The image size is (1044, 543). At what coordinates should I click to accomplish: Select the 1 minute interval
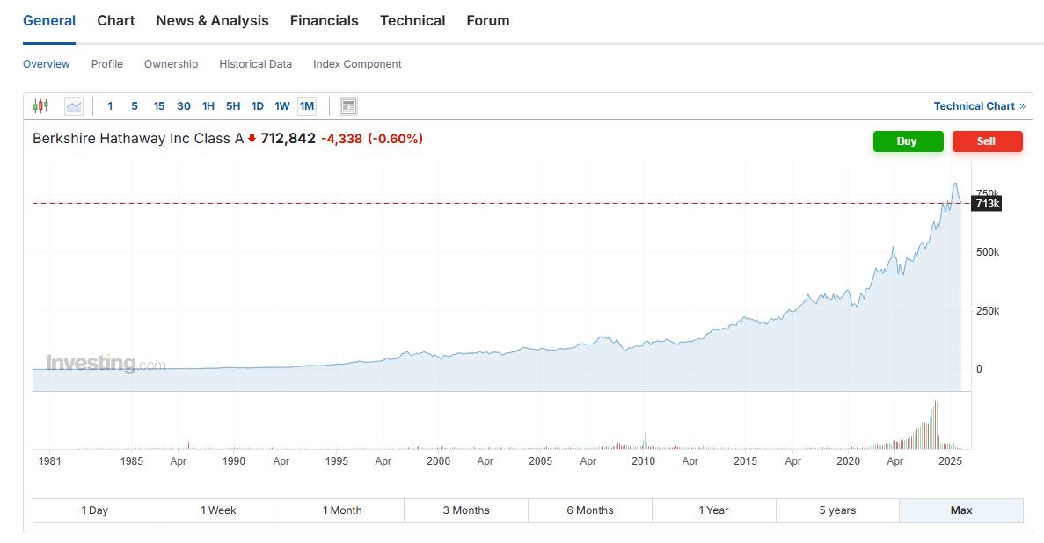(110, 105)
